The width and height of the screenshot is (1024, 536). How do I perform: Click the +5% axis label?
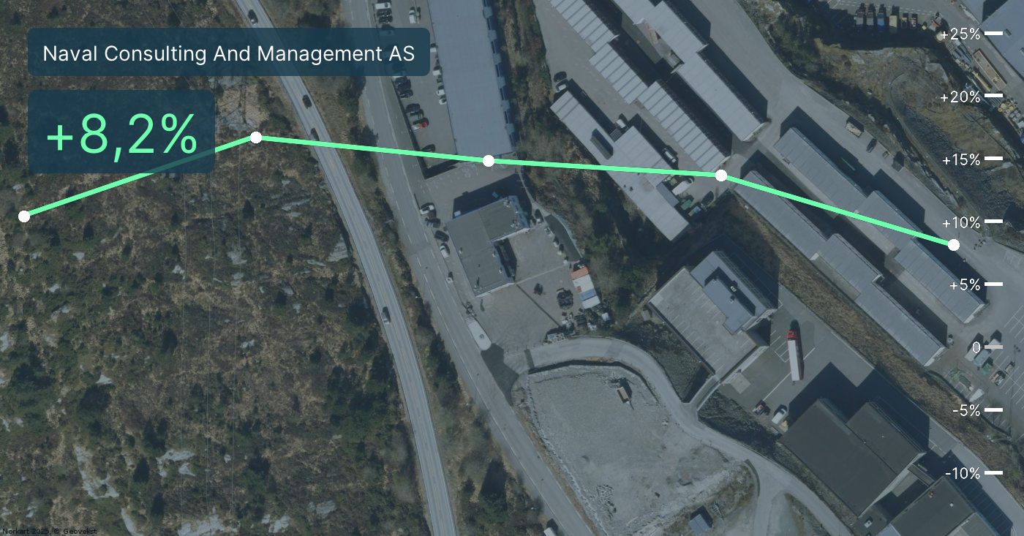point(965,284)
